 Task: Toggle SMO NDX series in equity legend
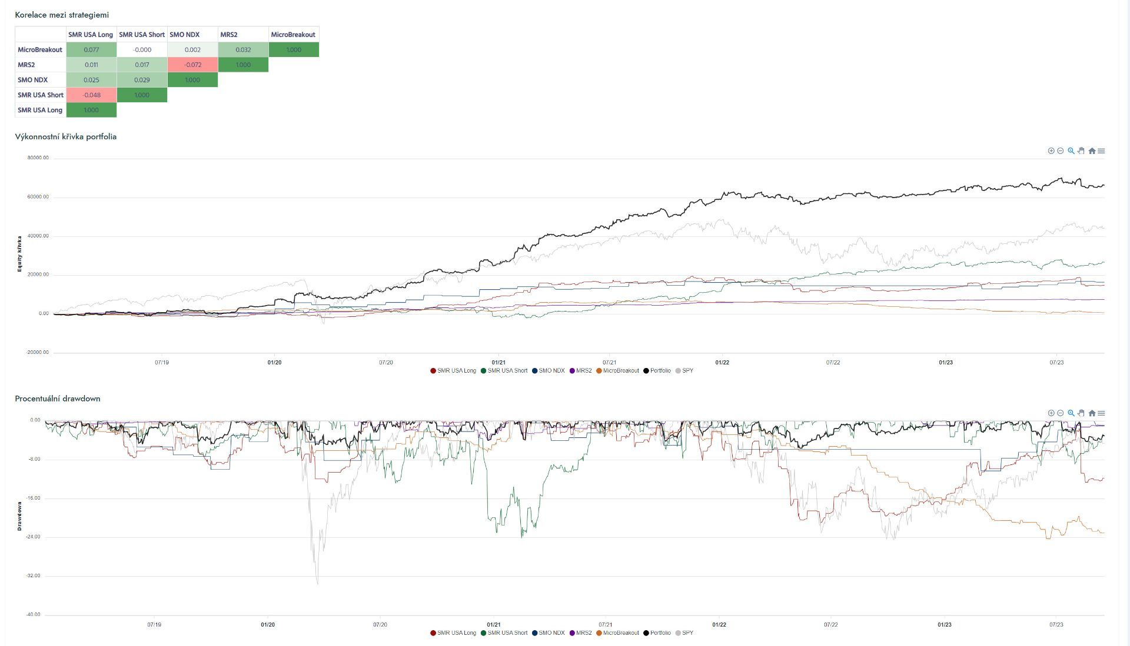coord(551,371)
